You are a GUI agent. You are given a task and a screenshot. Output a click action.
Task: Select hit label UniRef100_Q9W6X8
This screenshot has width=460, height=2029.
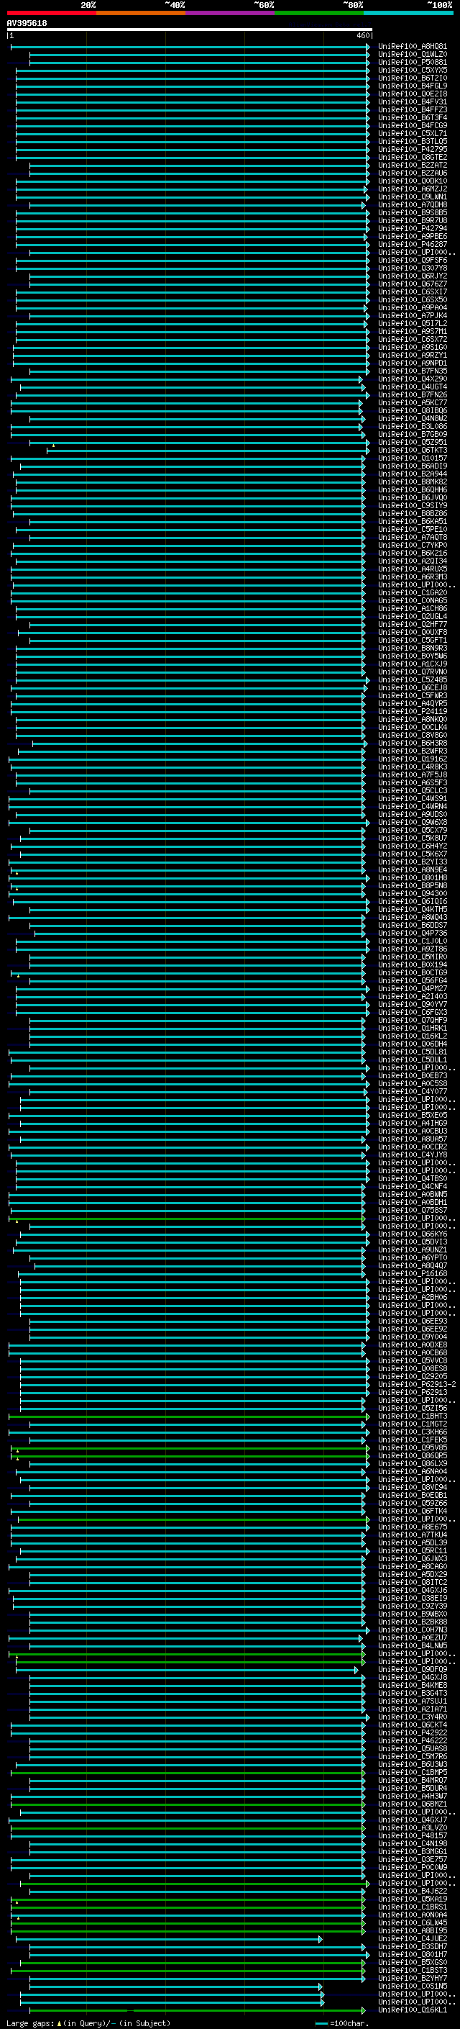pos(412,822)
